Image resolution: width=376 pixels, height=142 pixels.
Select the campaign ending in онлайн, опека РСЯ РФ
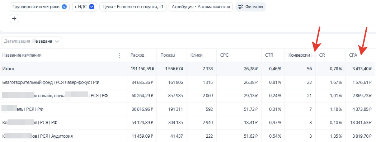pyautogui.click(x=55, y=96)
